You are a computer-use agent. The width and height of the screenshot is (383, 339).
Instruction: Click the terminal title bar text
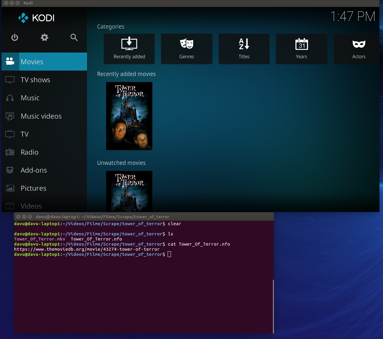point(102,217)
